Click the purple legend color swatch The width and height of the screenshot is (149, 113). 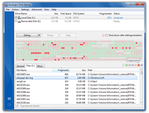[130, 65]
